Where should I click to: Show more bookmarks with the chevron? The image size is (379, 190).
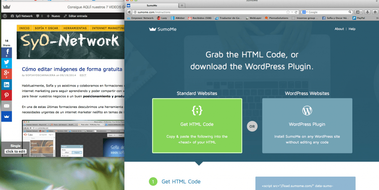[377, 18]
